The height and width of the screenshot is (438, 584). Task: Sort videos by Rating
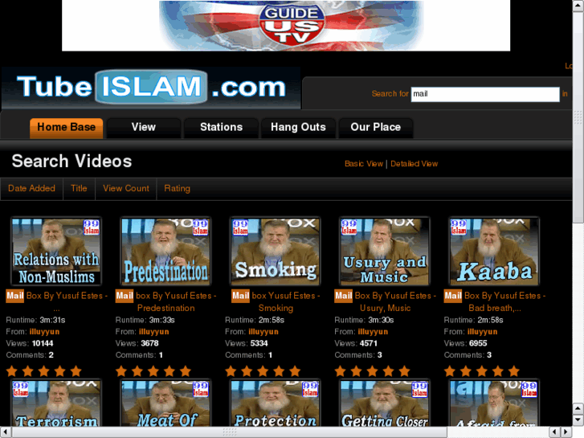coord(178,189)
